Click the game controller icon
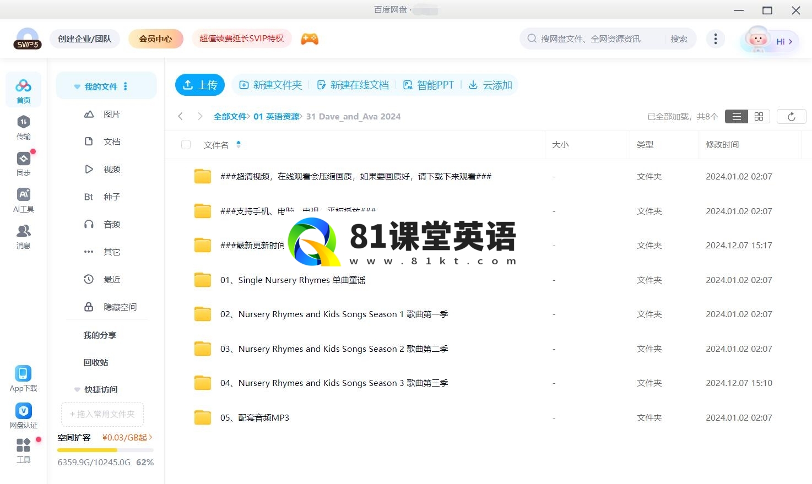Image resolution: width=812 pixels, height=484 pixels. (x=310, y=39)
